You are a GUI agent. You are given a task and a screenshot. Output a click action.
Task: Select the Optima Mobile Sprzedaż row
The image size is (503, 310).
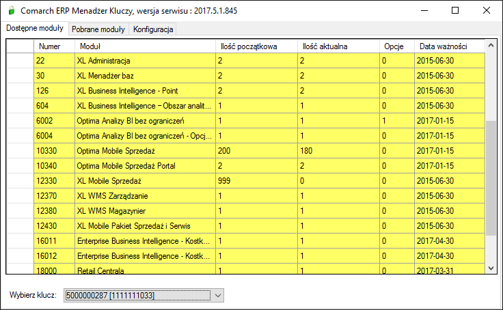click(x=144, y=151)
